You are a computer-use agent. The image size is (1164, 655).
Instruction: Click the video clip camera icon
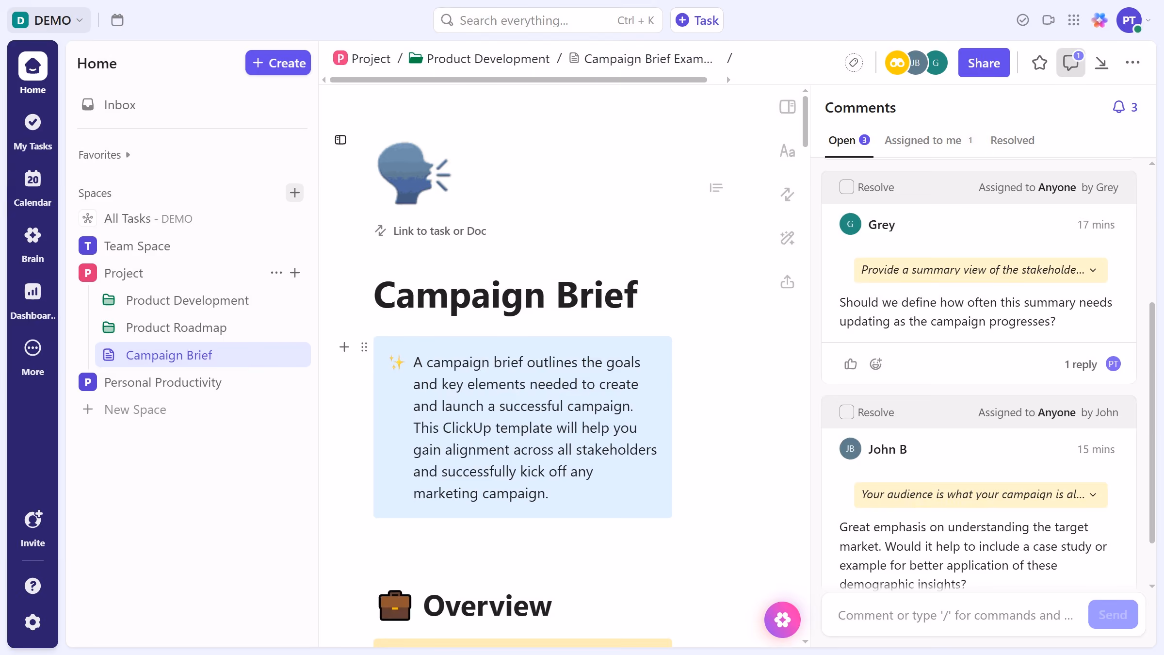pyautogui.click(x=1048, y=20)
